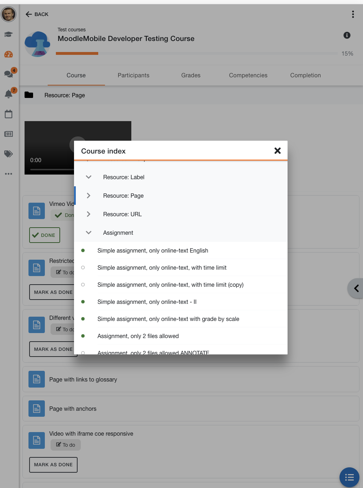Open site news icon in sidebar
The image size is (363, 488).
9,134
